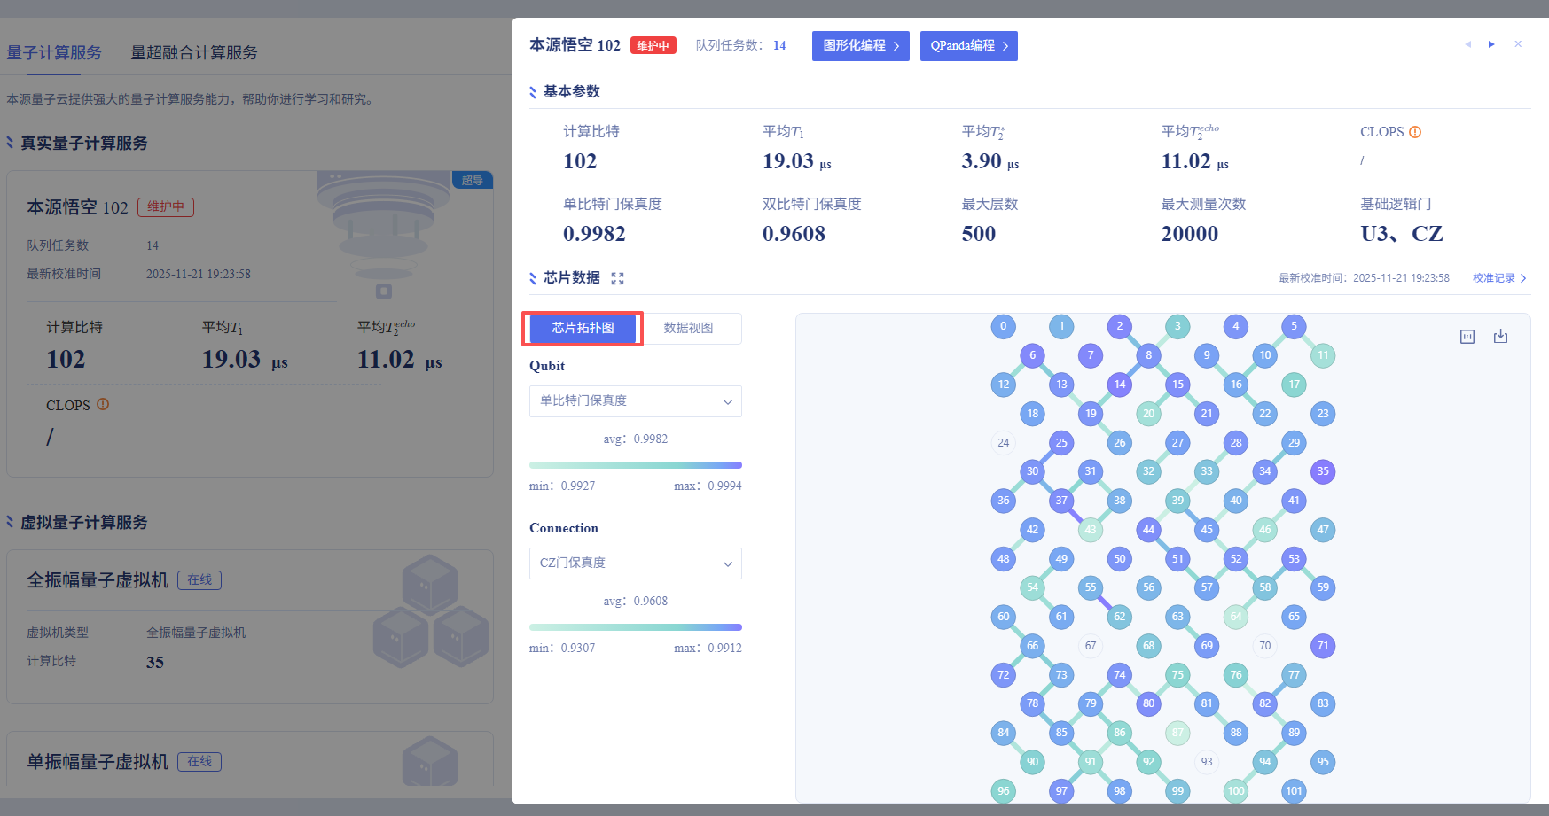1549x816 pixels.
Task: Close the 本源悟空 102 detail panel
Action: click(1518, 44)
